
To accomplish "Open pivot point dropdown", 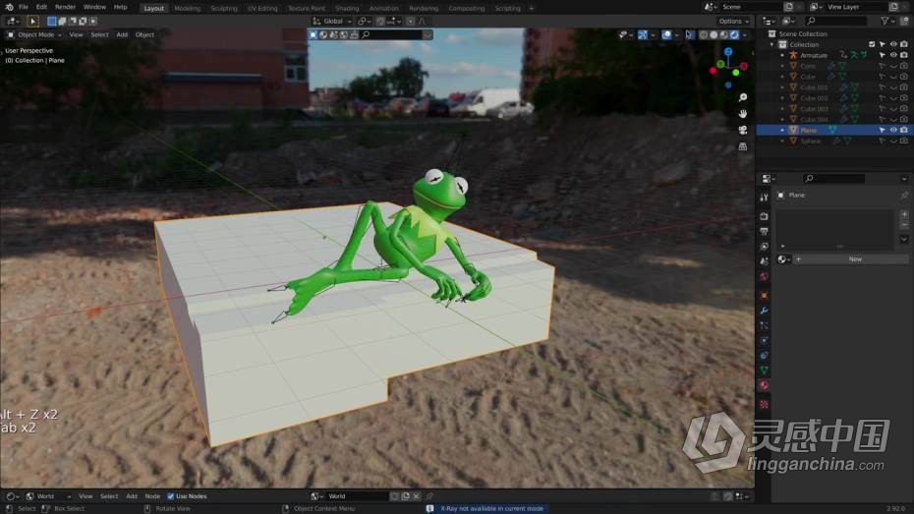I will tap(365, 21).
